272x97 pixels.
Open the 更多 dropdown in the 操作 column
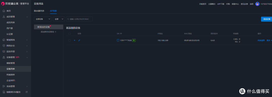pyautogui.click(x=269, y=40)
